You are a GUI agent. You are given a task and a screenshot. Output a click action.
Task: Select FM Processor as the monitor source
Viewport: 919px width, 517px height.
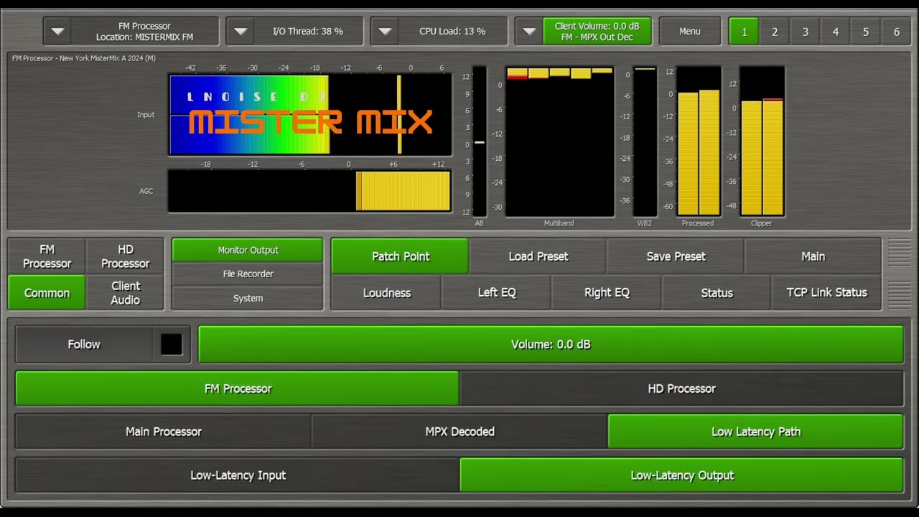click(237, 388)
